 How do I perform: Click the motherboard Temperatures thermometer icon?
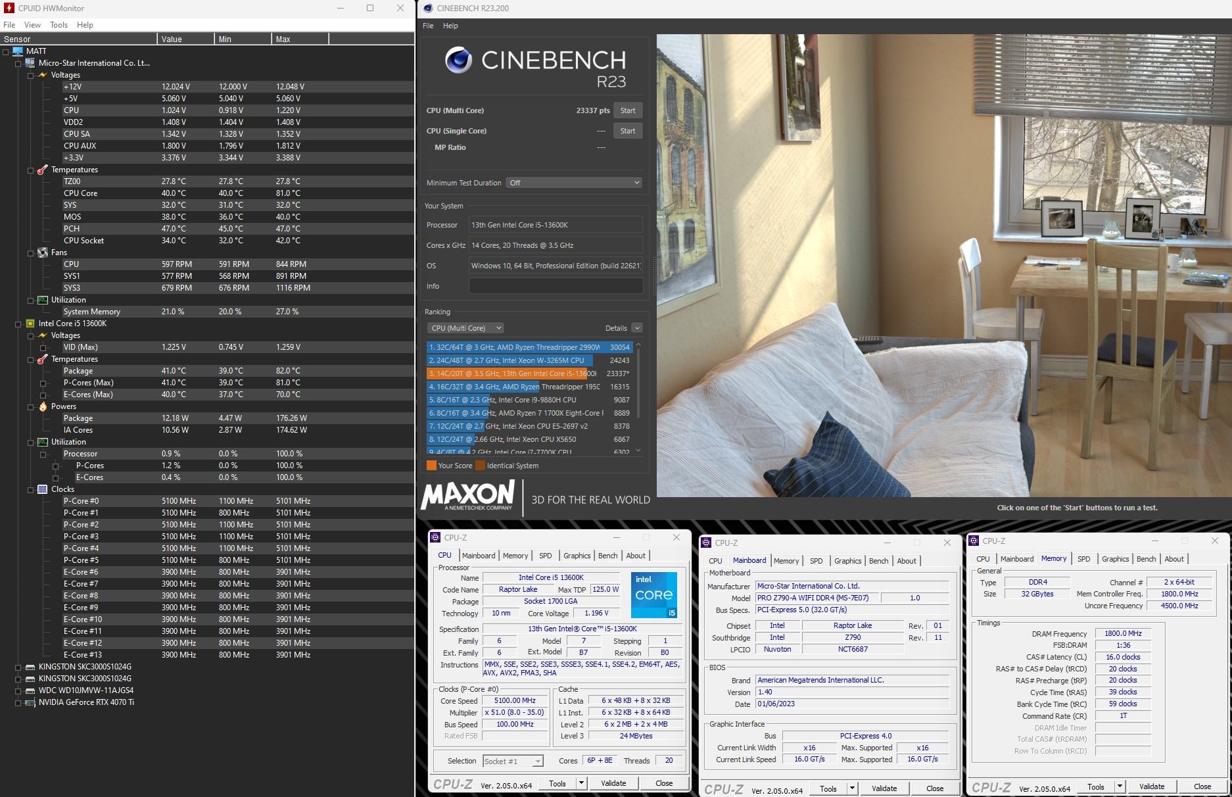click(x=43, y=170)
